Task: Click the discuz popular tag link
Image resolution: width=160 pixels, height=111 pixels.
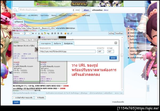Action: click(106, 10)
